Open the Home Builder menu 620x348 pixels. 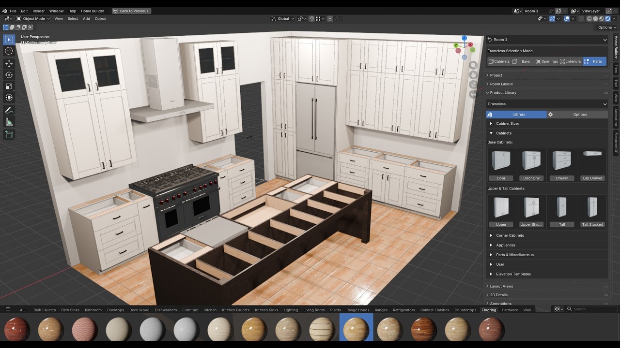93,11
